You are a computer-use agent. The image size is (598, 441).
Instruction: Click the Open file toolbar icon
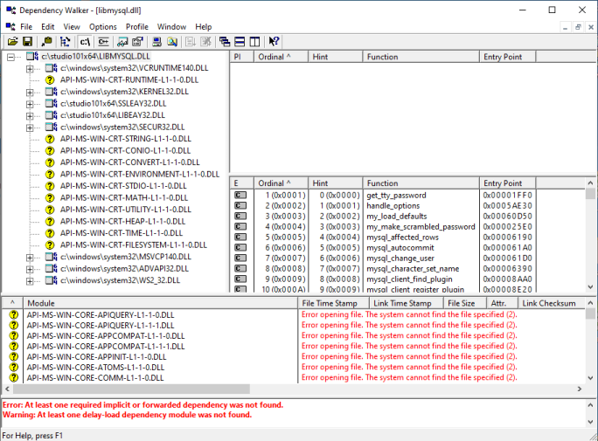tap(12, 42)
